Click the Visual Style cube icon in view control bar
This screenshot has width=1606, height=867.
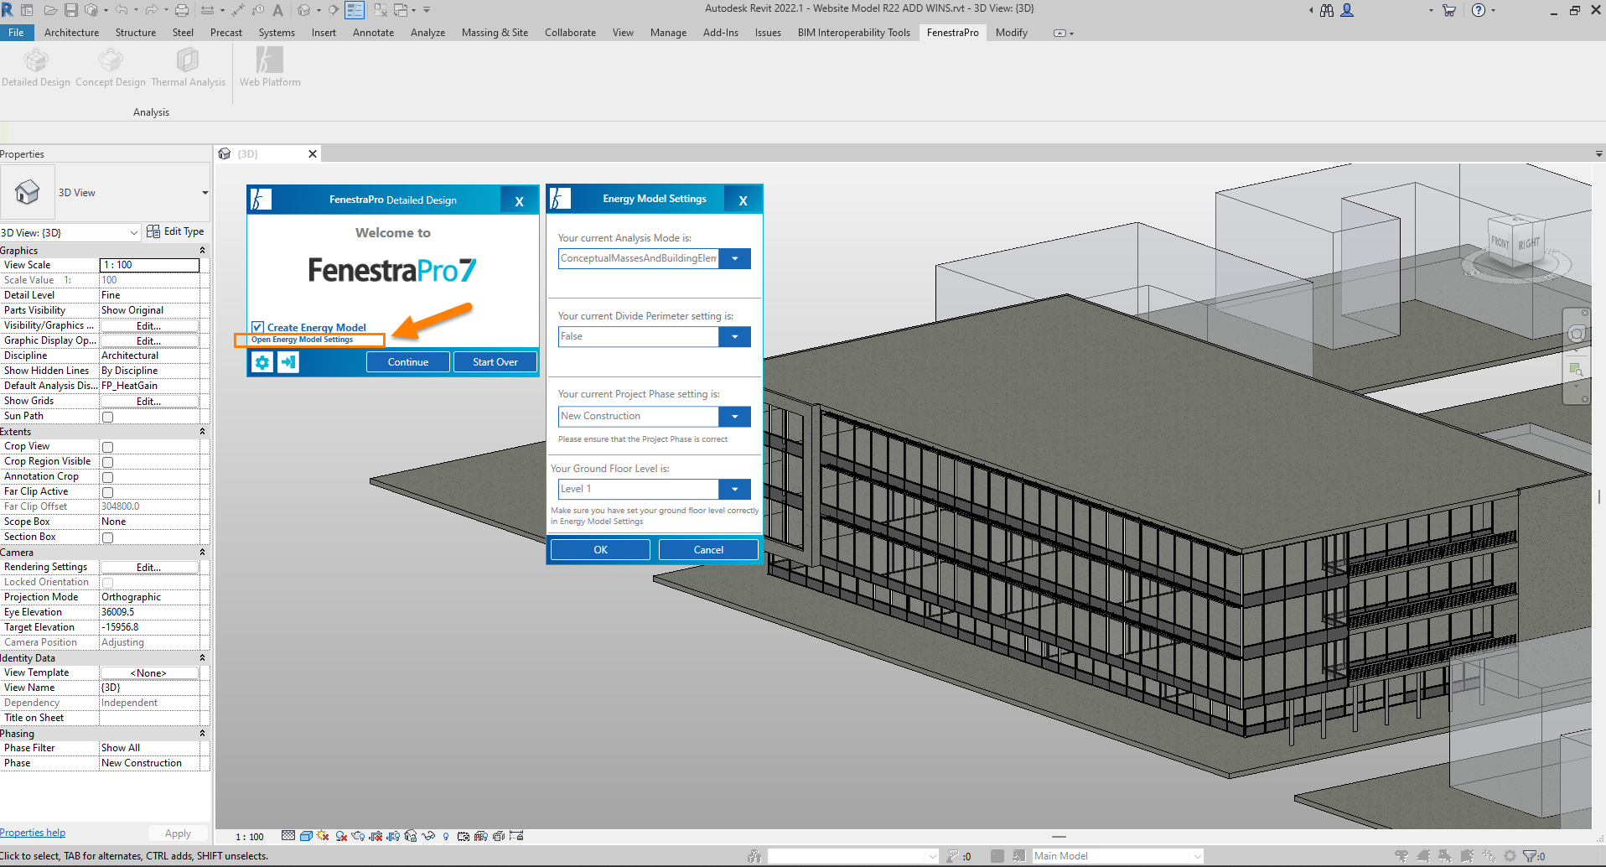(306, 836)
